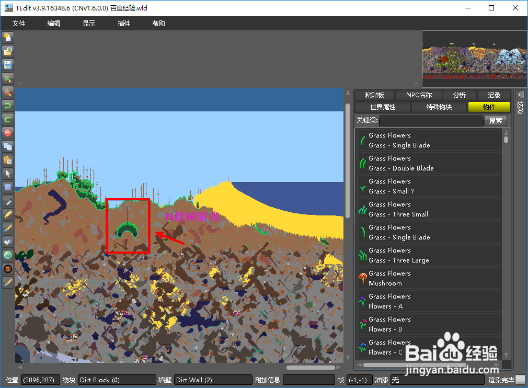
Task: Zoom out using the magnifier minus icon
Action: tap(8, 92)
